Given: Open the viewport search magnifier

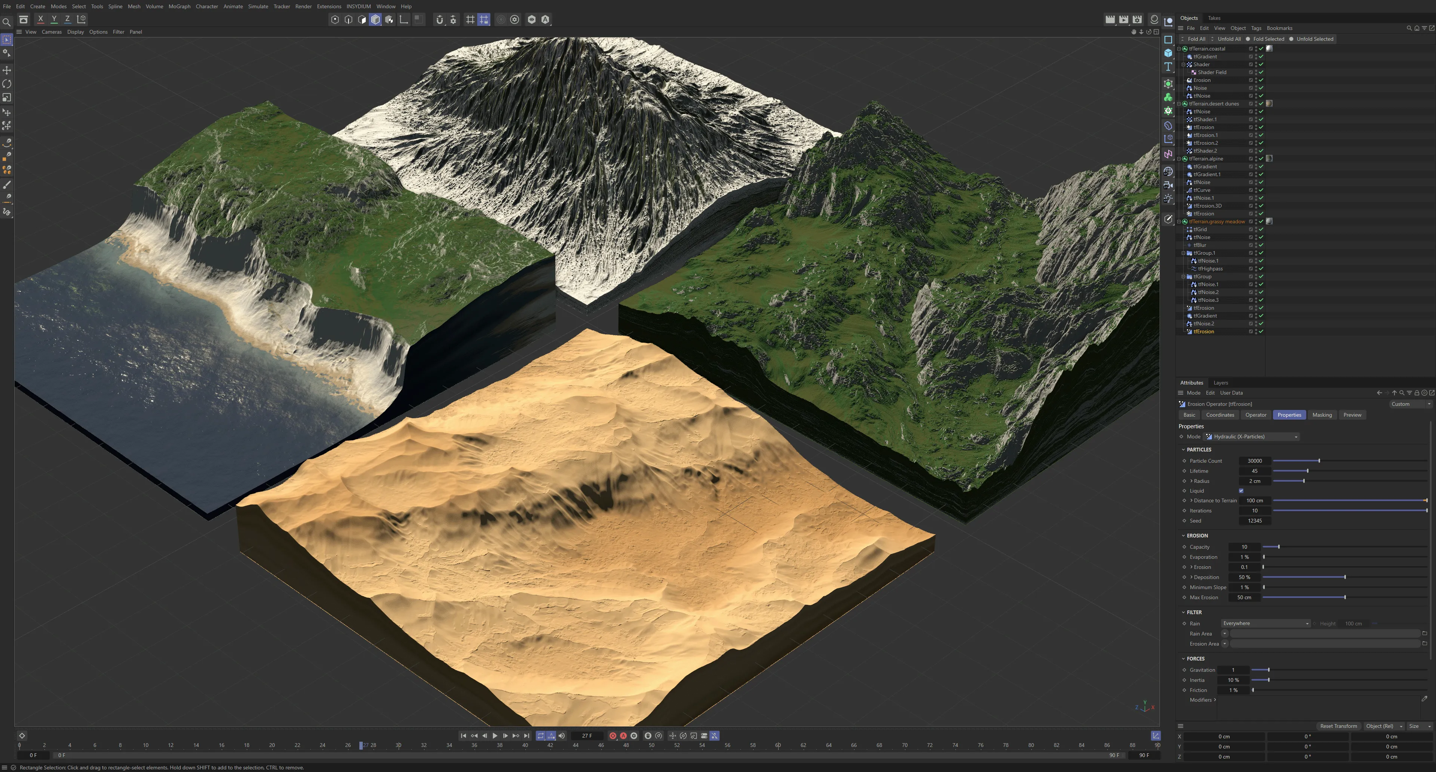Looking at the screenshot, I should coord(7,22).
